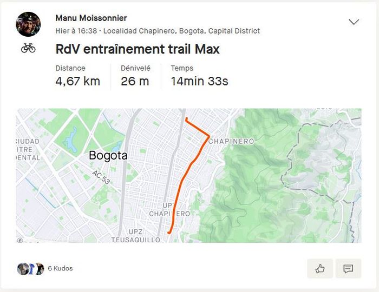379x292 pixels.
Task: Give kudos with the thumbs-up button
Action: coord(320,269)
